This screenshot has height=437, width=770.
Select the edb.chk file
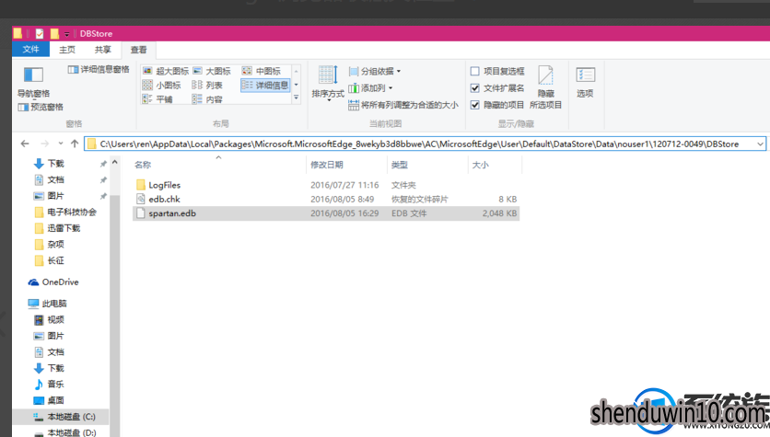165,199
